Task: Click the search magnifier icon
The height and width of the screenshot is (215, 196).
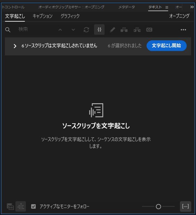Action: (x=8, y=29)
